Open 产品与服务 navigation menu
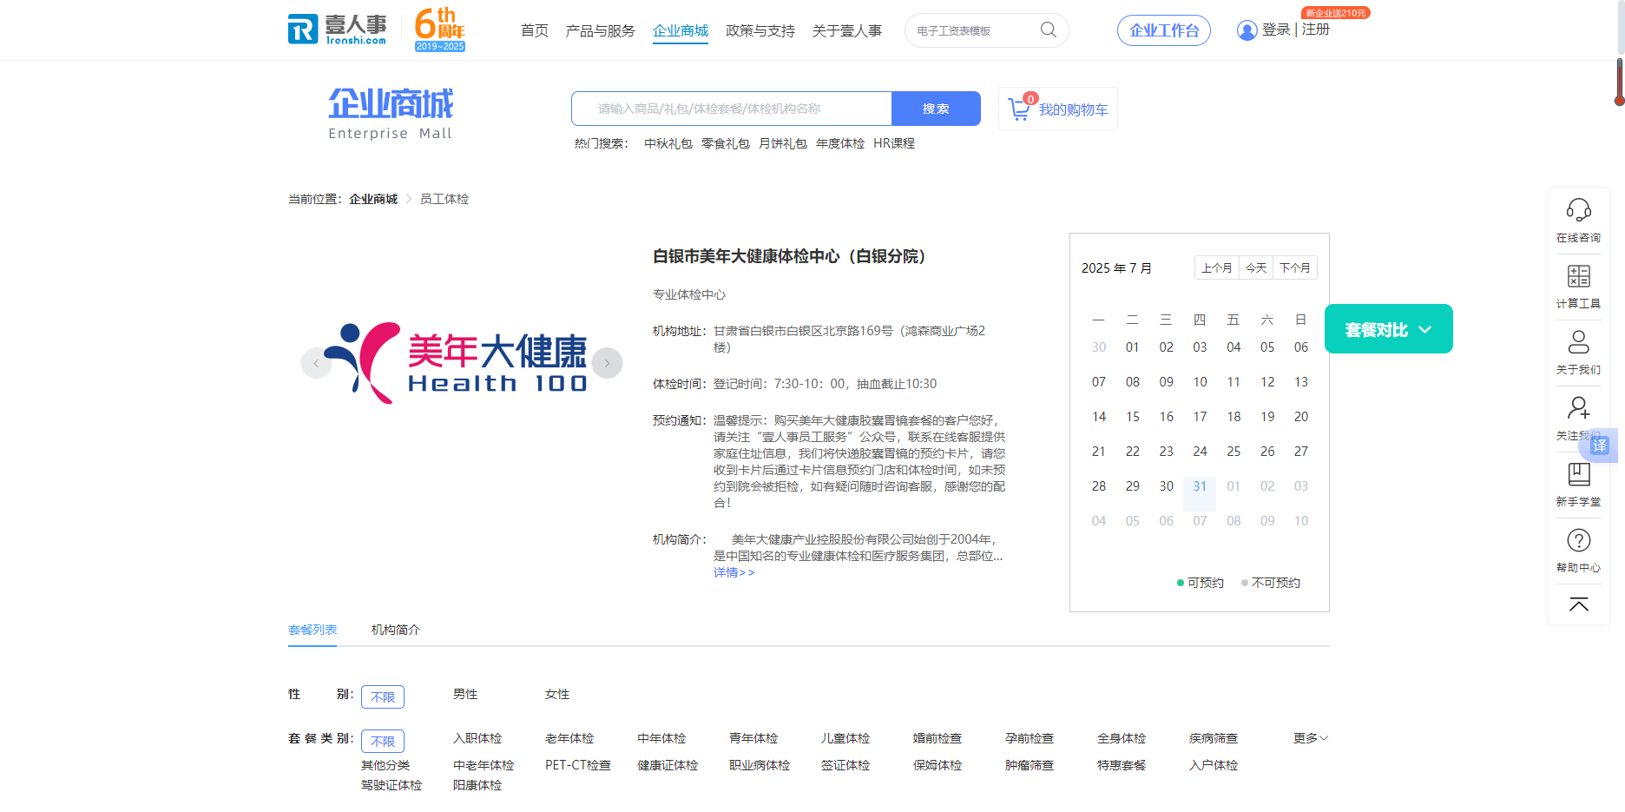Image resolution: width=1625 pixels, height=812 pixels. click(x=601, y=30)
